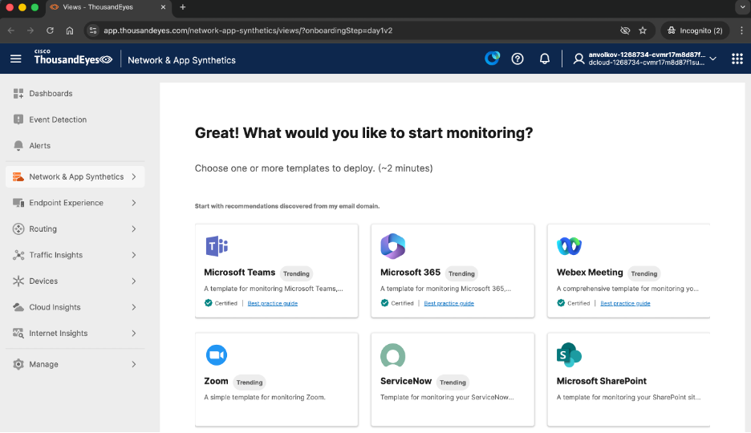Click the Webex Meeting logo icon
This screenshot has width=751, height=433.
[x=569, y=247]
